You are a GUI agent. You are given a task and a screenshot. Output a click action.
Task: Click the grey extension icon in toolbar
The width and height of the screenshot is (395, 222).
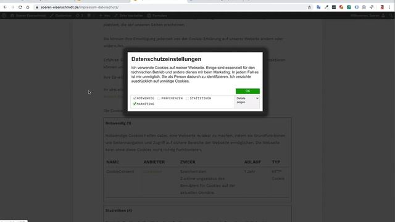coord(364,7)
